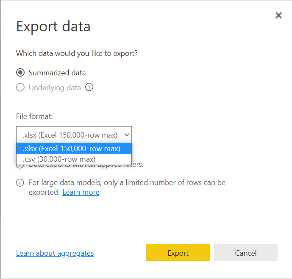Open the Learn more link
The width and height of the screenshot is (292, 279).
[x=81, y=192]
